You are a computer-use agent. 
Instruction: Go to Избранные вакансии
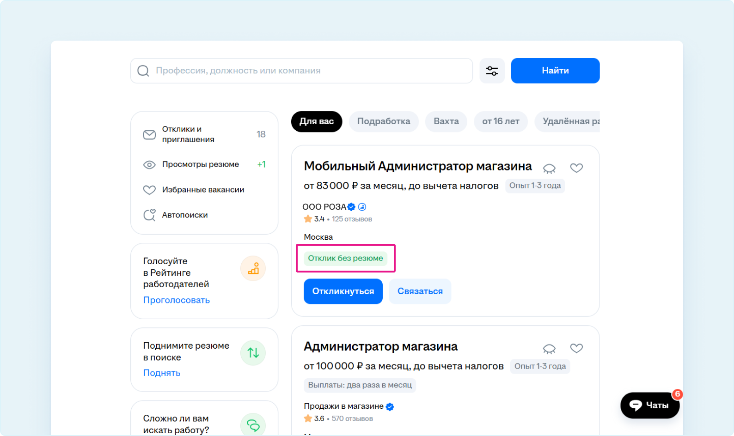click(202, 190)
